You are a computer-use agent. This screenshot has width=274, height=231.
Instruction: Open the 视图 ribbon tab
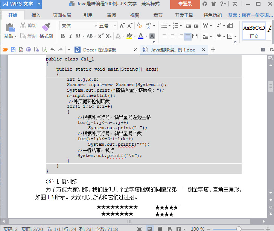(135, 15)
